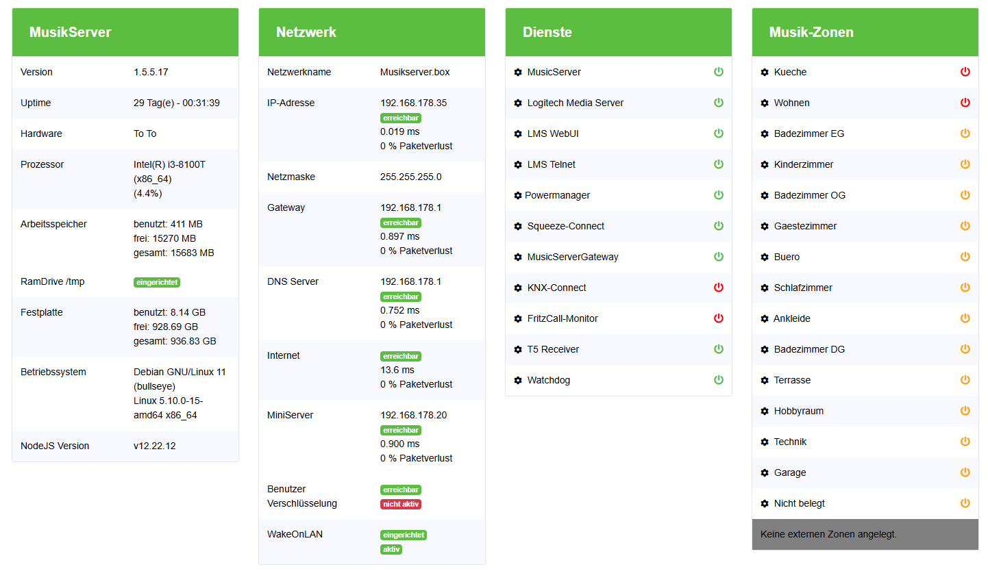Toggle the Terrasse zone power icon
Viewport: 988px width, 582px height.
click(x=965, y=380)
